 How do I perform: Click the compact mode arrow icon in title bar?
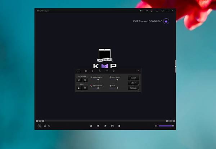[x=152, y=11]
